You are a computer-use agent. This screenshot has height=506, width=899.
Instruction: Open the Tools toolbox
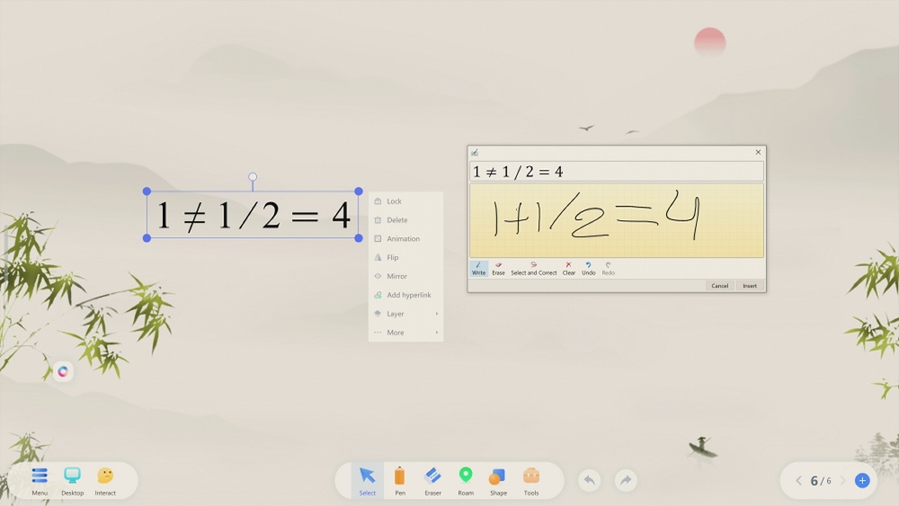pos(531,481)
